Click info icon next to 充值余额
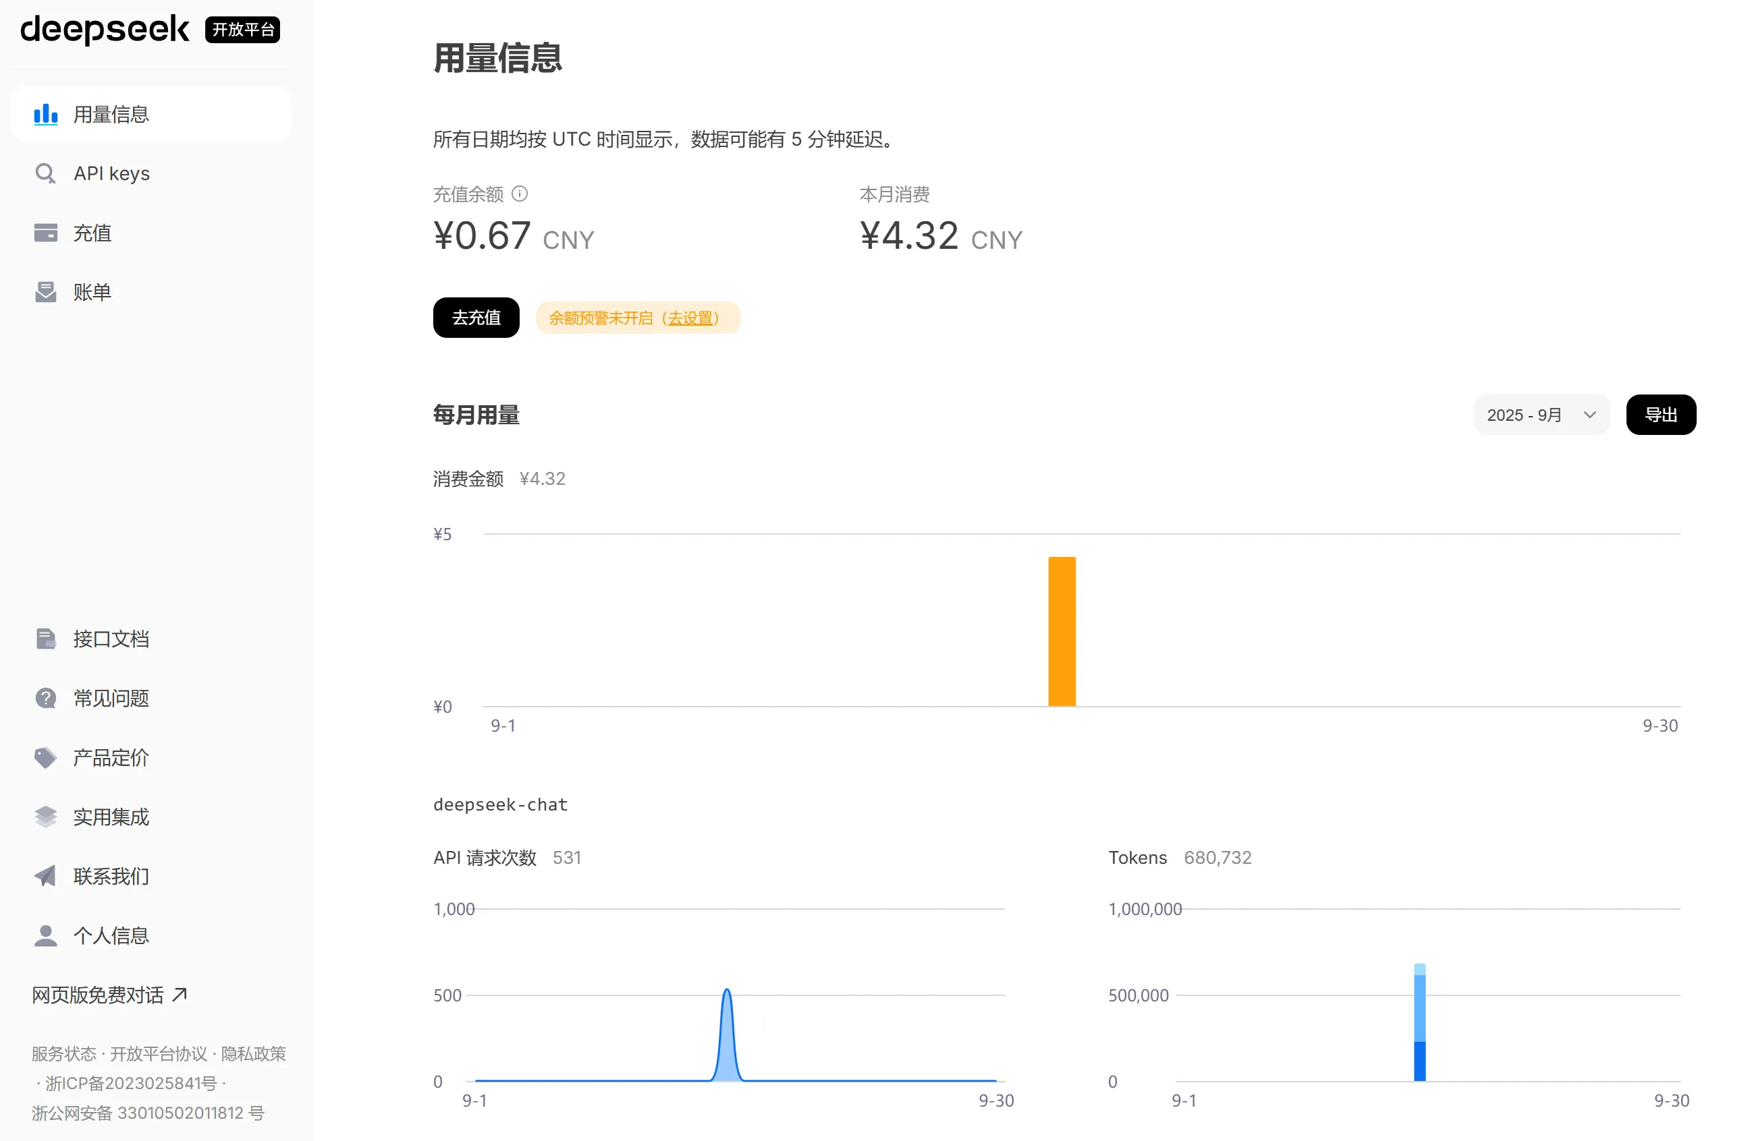This screenshot has height=1141, width=1752. pos(520,194)
